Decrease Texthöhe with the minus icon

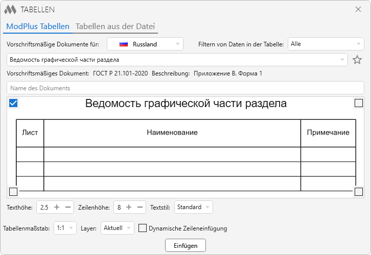pos(68,207)
